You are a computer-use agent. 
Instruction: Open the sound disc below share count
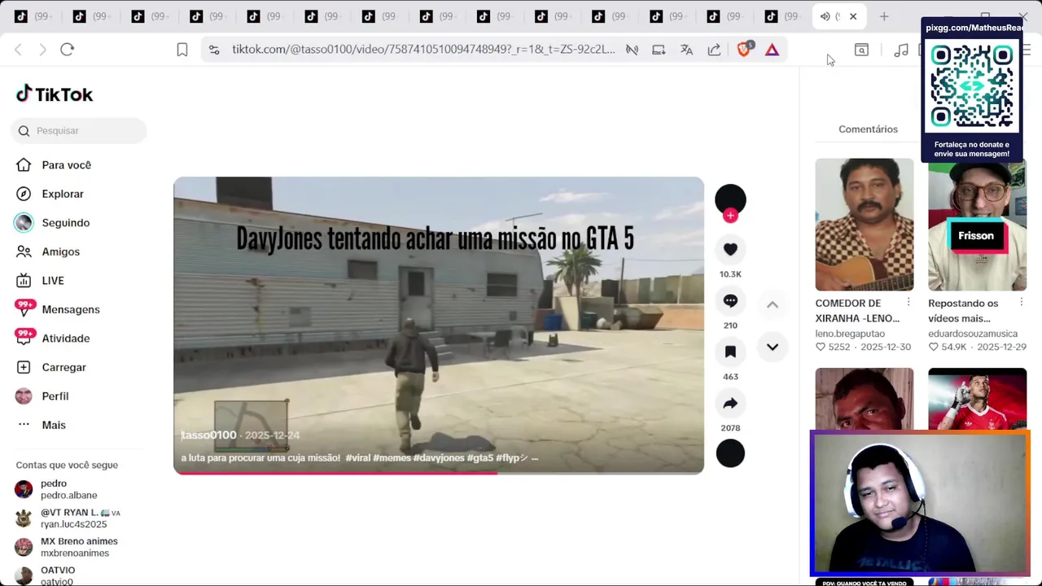730,453
